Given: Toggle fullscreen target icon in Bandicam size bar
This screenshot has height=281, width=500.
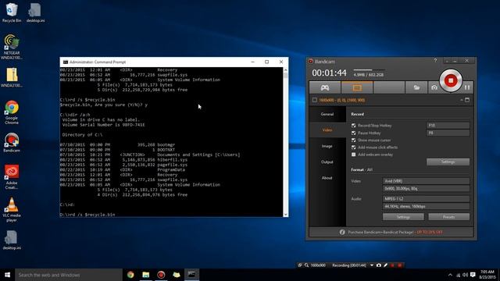Looking at the screenshot, I should coord(467,100).
